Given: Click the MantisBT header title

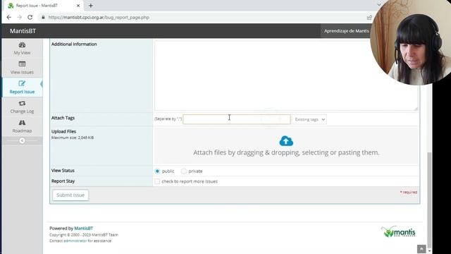Looking at the screenshot, I should pos(23,31).
